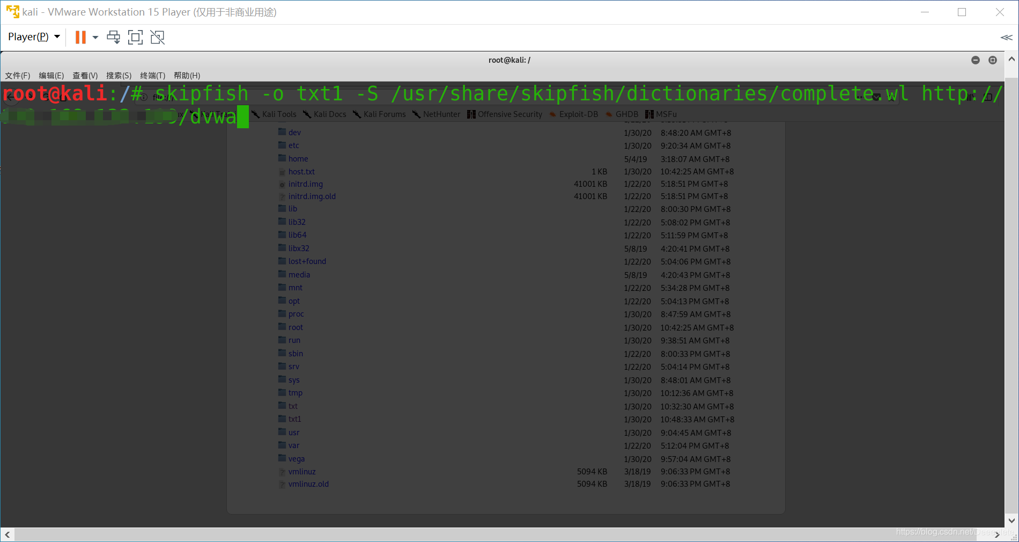Open the 文件(F) terminal menu
This screenshot has height=542, width=1019.
(18, 76)
